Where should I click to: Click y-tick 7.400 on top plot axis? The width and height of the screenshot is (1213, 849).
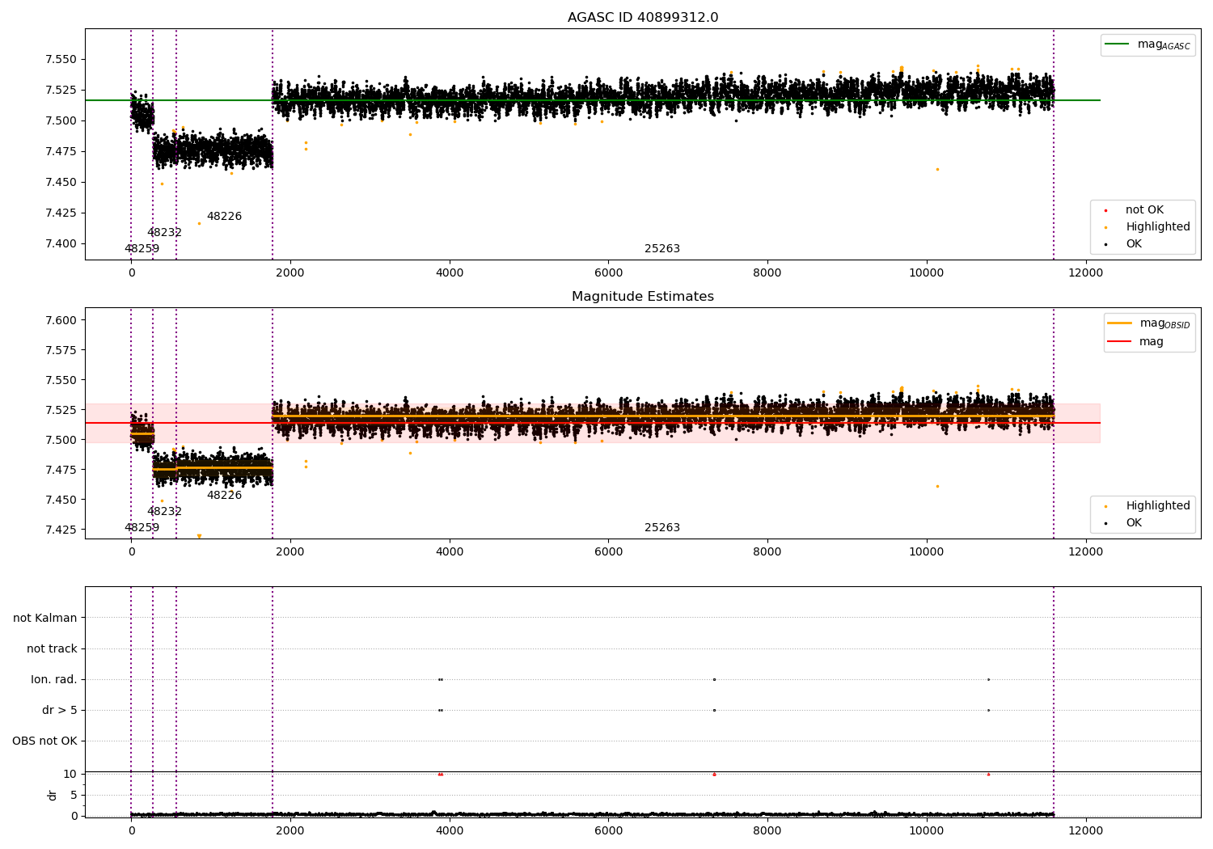(61, 244)
